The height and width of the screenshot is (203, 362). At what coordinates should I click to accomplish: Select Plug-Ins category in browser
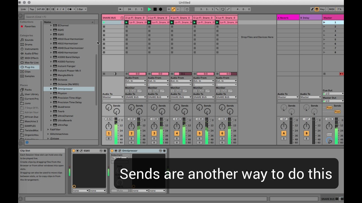29,67
